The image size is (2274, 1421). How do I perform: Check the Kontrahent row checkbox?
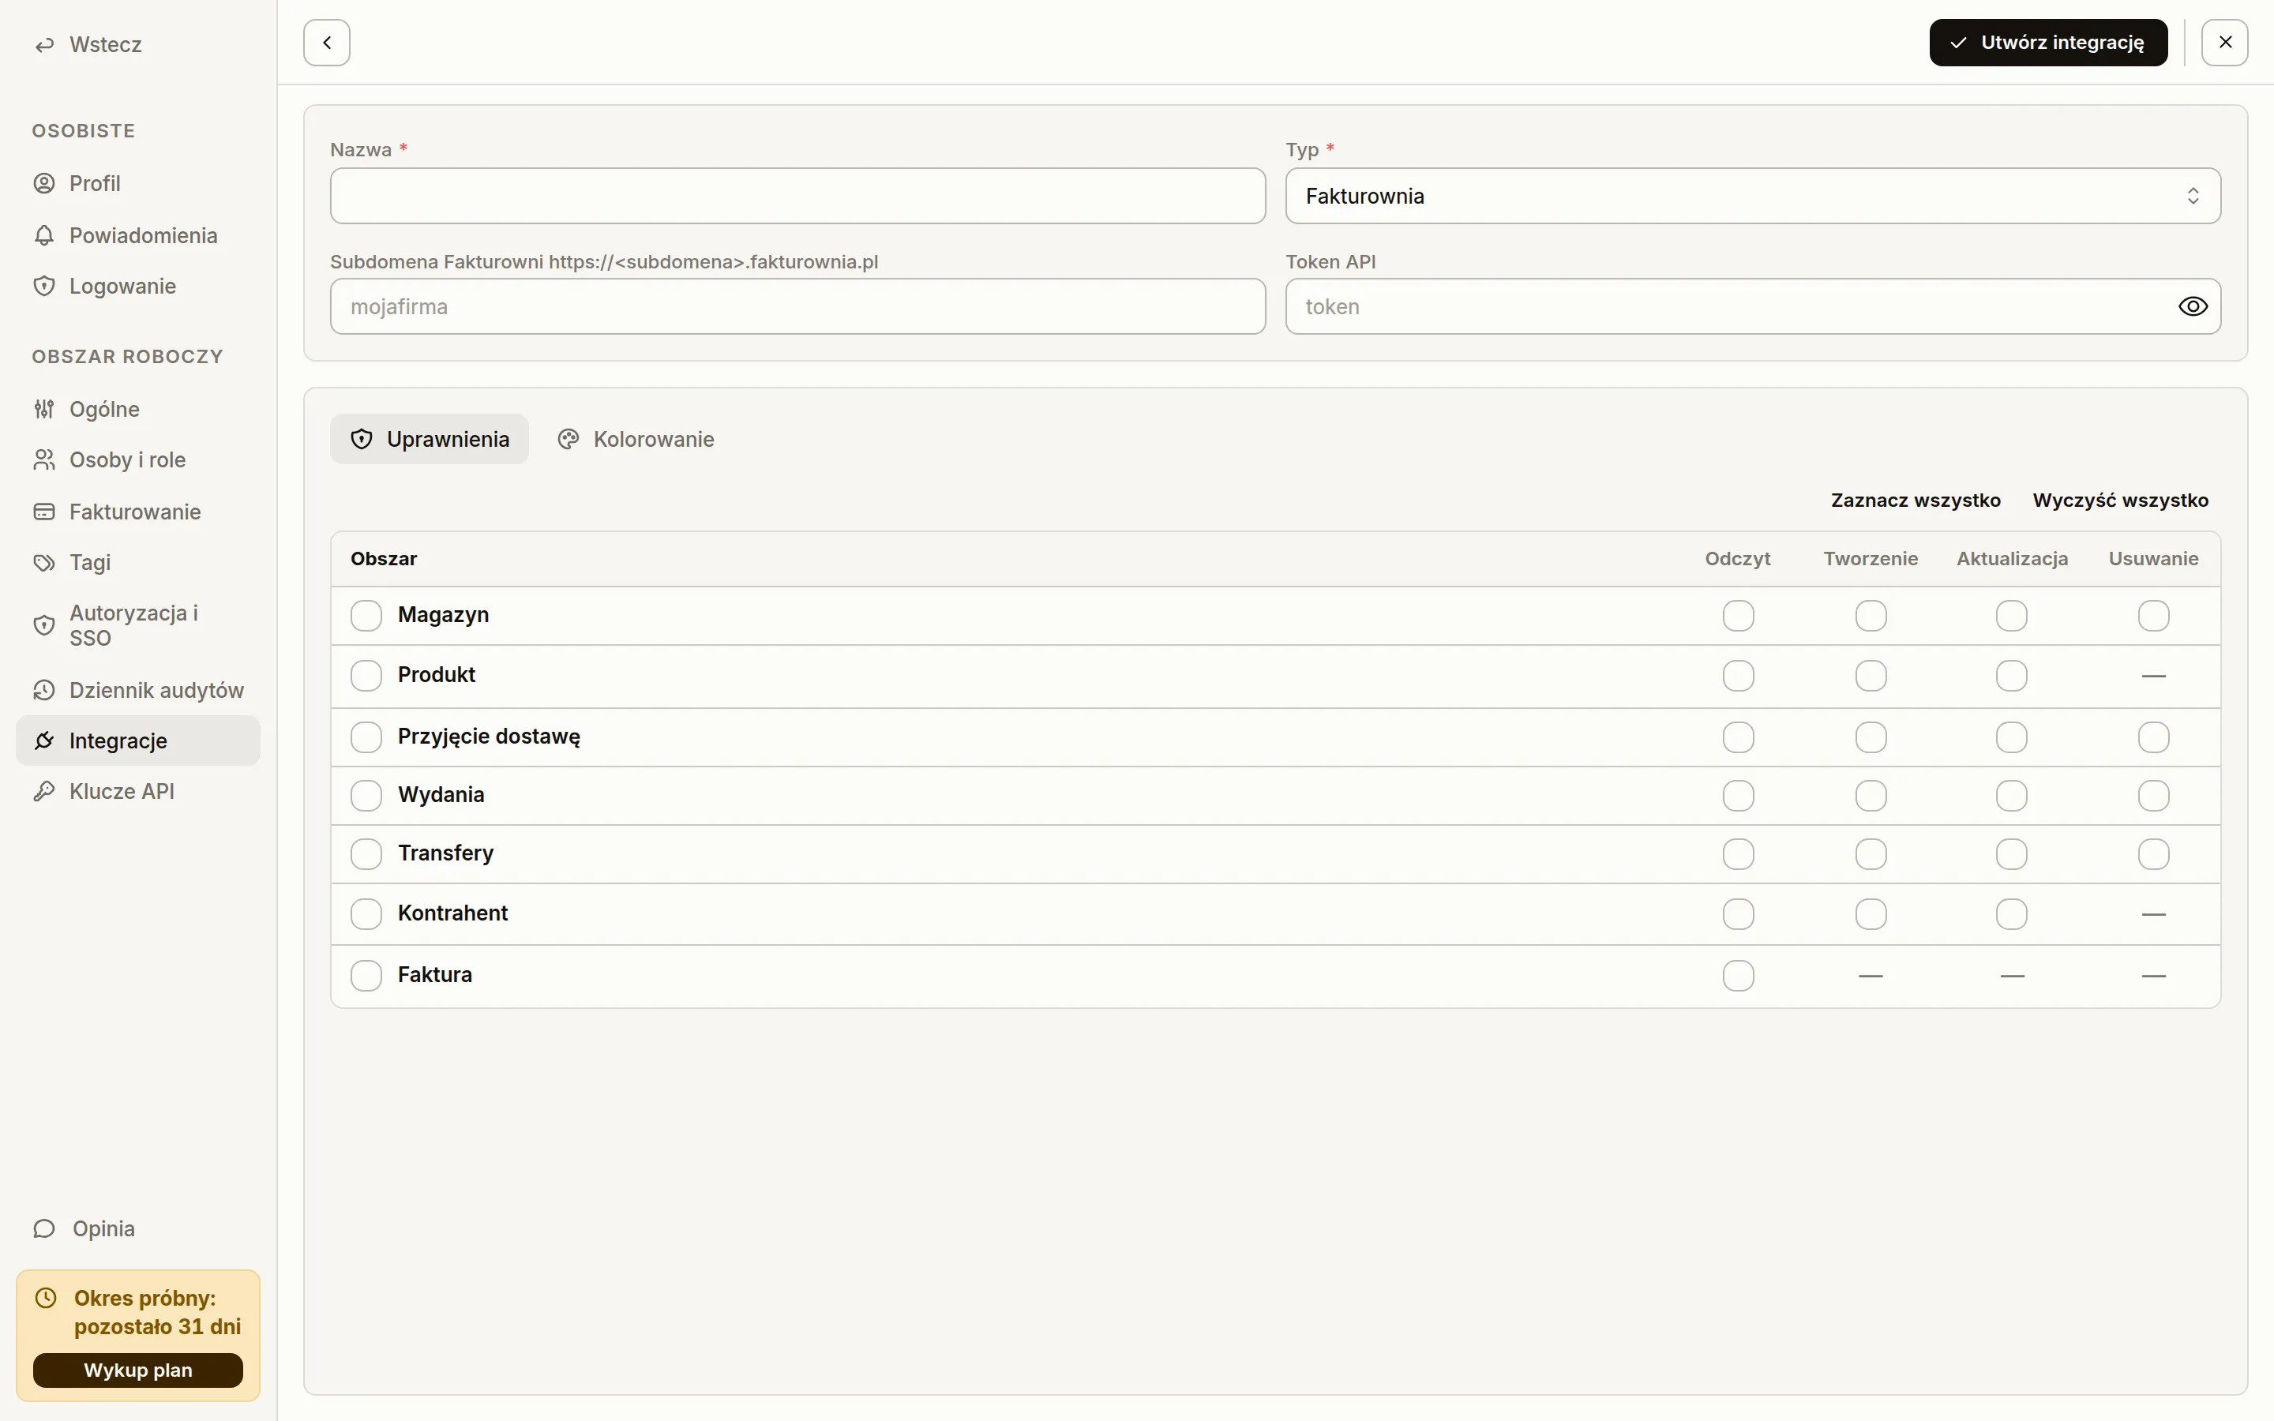(366, 913)
